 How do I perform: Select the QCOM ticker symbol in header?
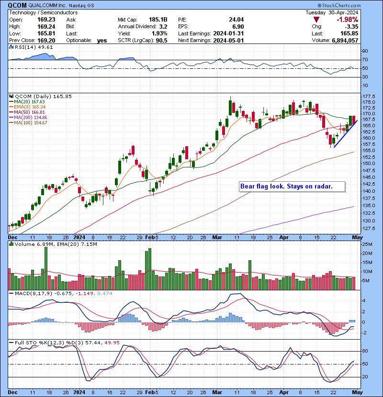coord(17,6)
